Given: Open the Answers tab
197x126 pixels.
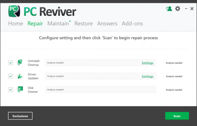Looking at the screenshot, I should (107, 24).
